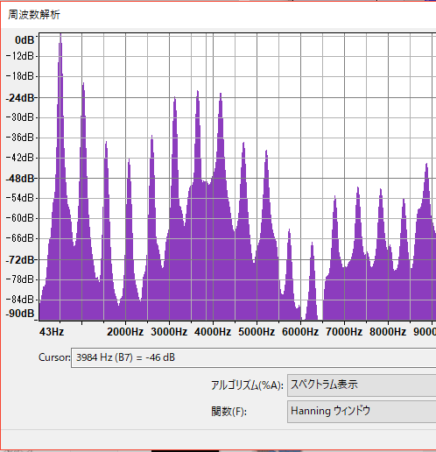Click the 43Hz axis label
This screenshot has width=436, height=452.
[52, 332]
